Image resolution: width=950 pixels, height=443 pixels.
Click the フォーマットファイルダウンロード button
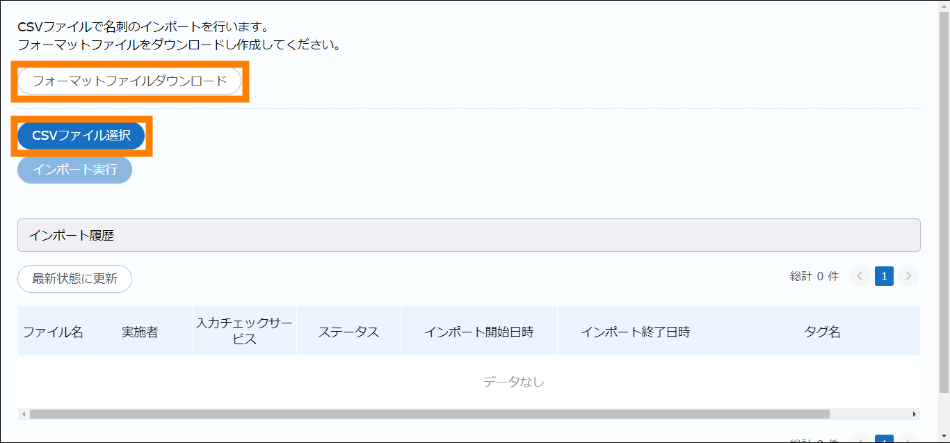tap(129, 81)
